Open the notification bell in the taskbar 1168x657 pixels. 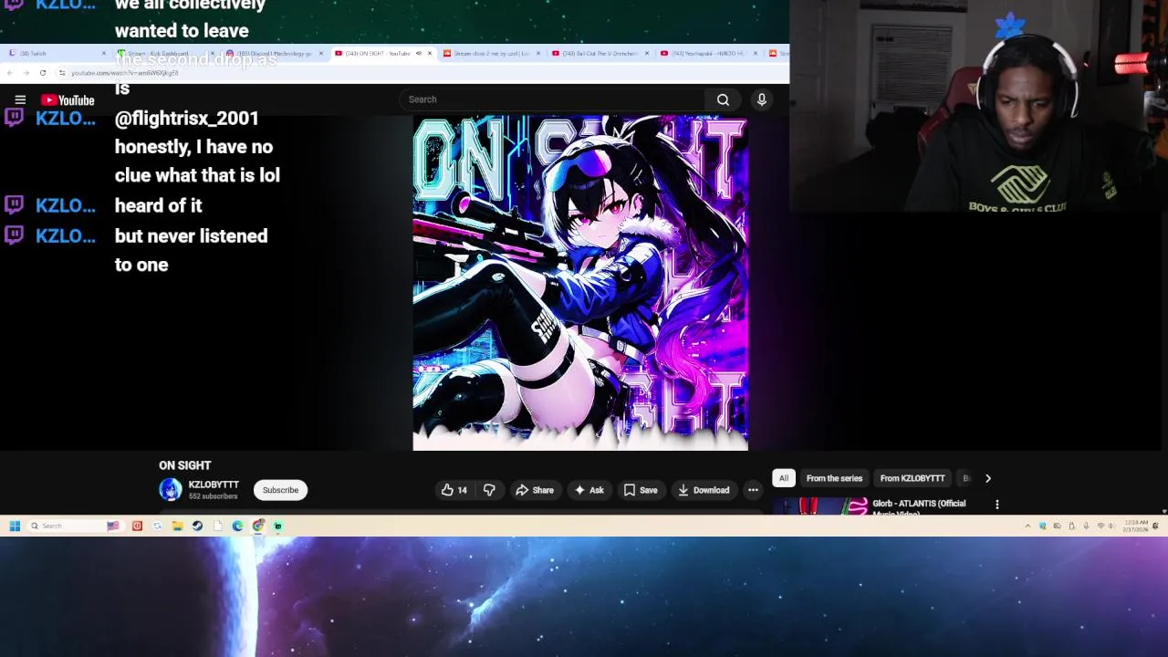point(1155,526)
